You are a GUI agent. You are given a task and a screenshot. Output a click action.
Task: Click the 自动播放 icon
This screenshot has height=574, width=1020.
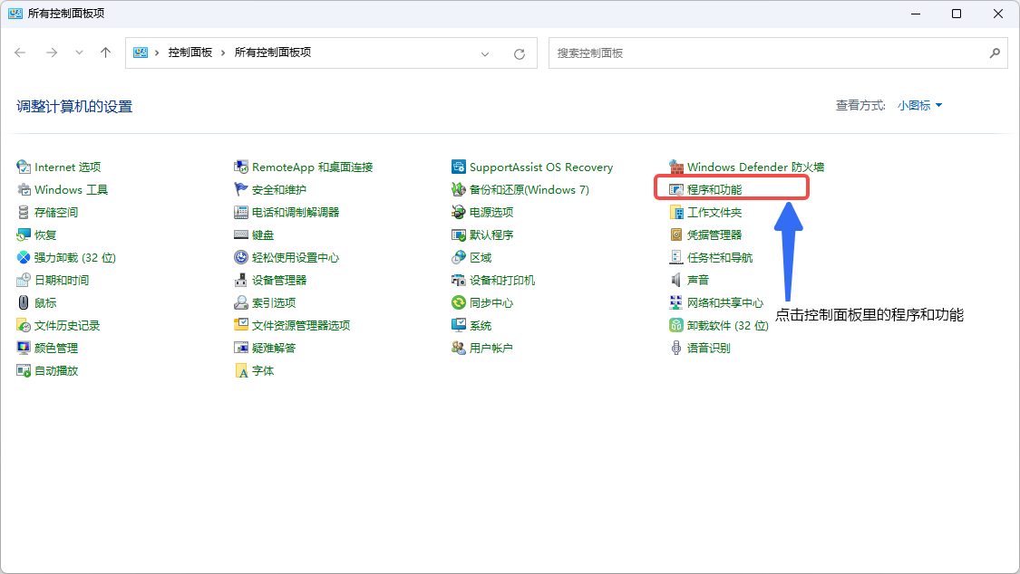tap(24, 371)
